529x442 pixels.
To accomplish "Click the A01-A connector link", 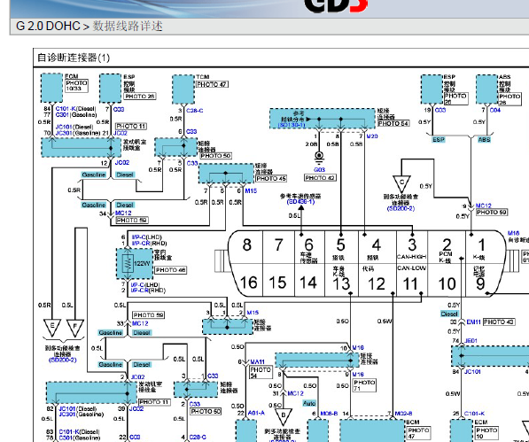I will [256, 413].
